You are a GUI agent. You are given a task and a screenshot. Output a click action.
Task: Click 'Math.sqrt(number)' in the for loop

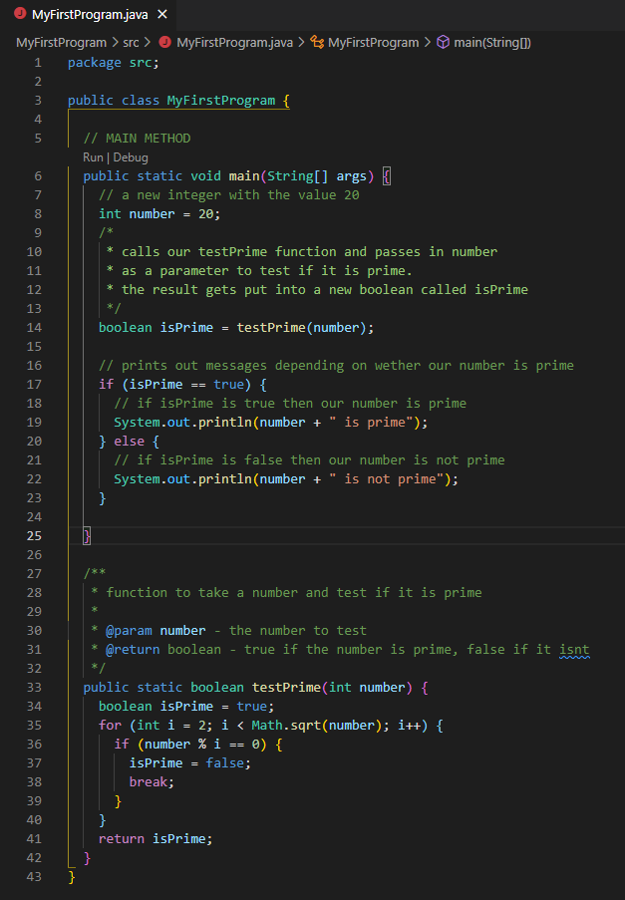[x=317, y=726]
